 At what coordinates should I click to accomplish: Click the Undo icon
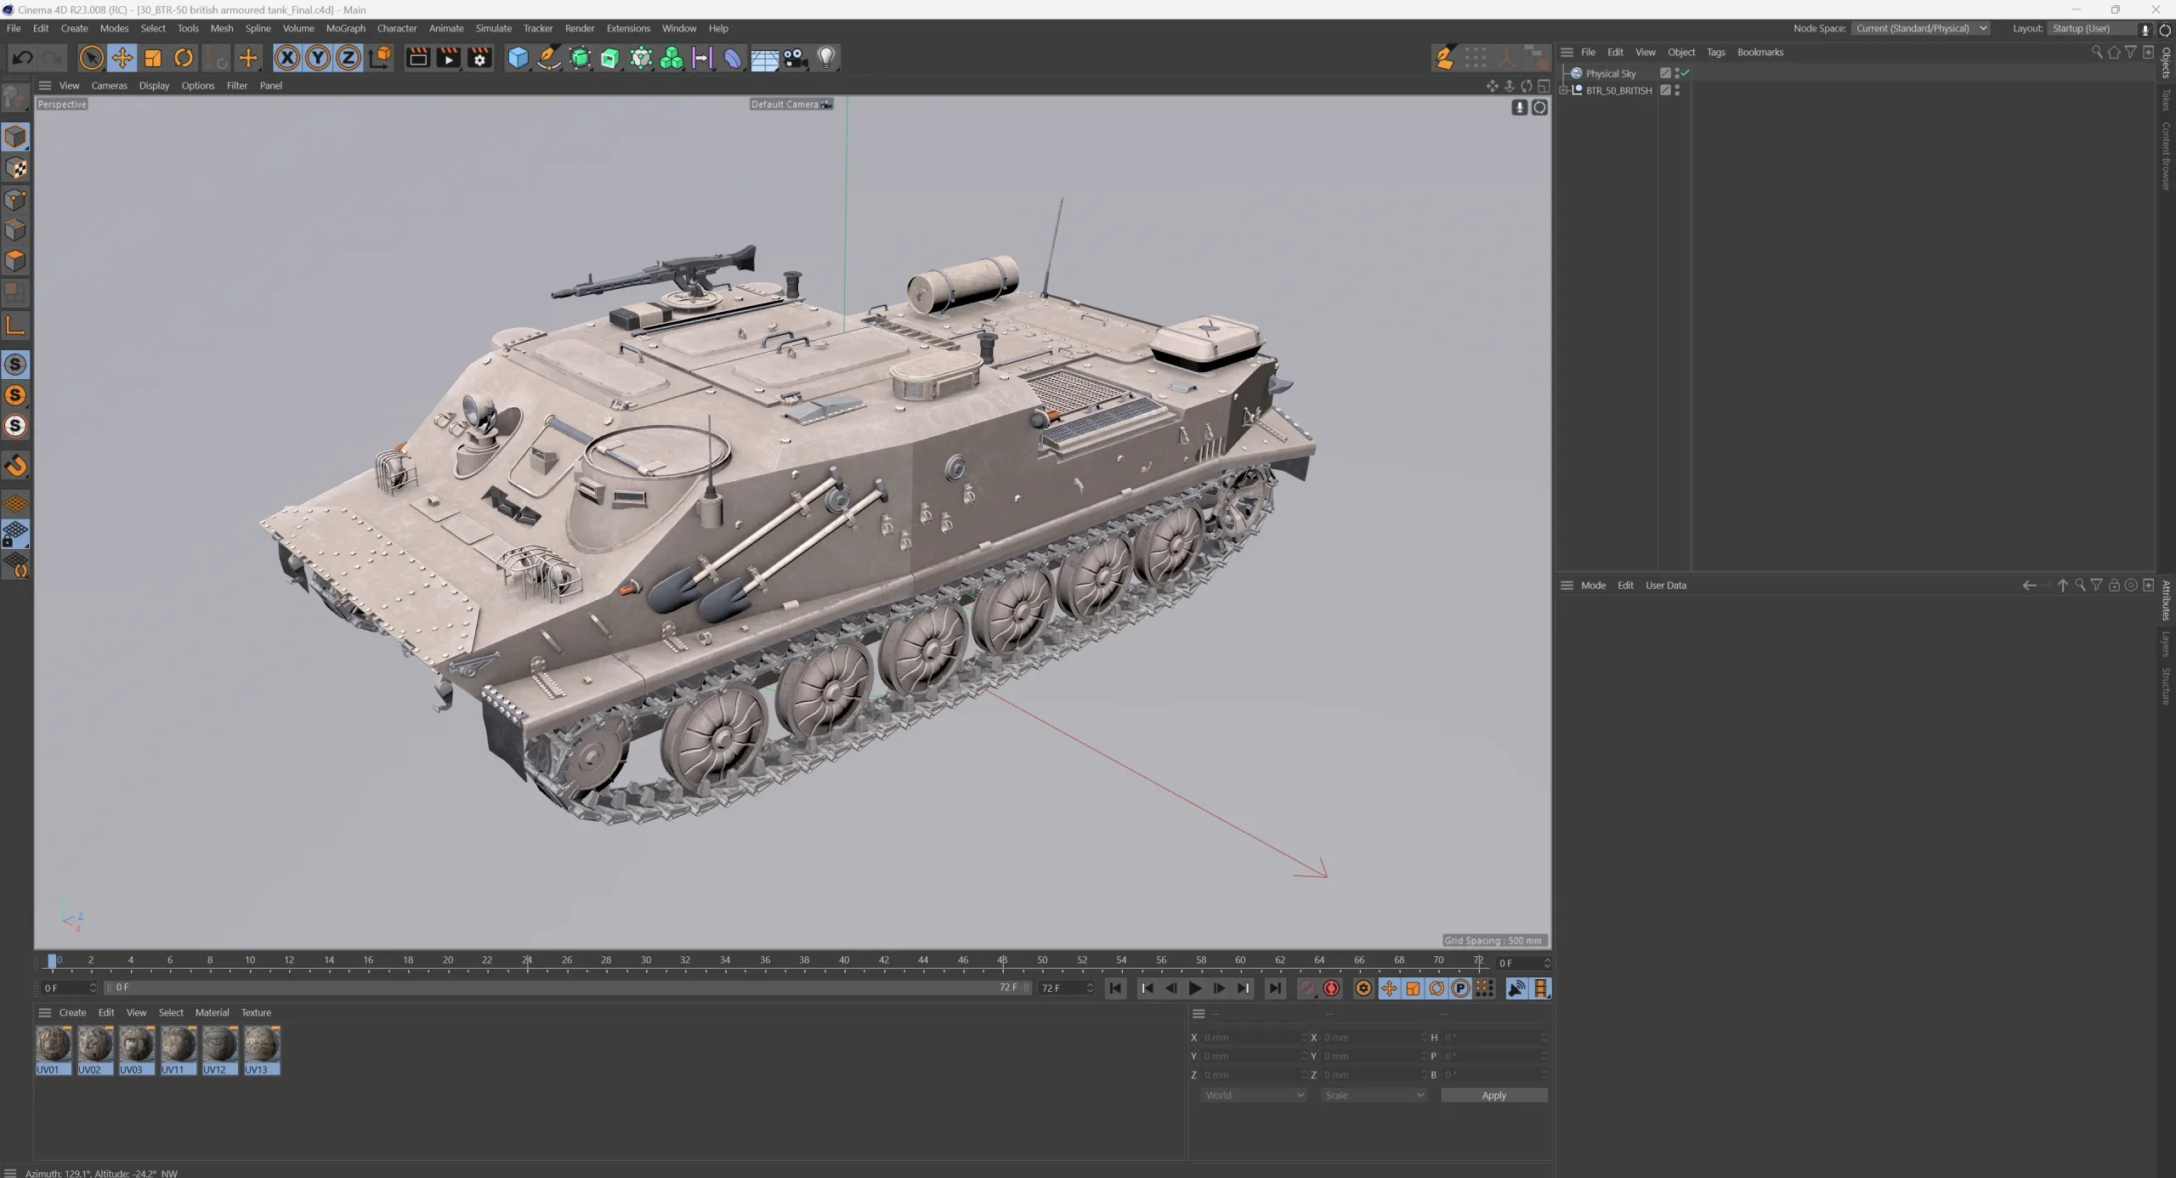(x=21, y=57)
